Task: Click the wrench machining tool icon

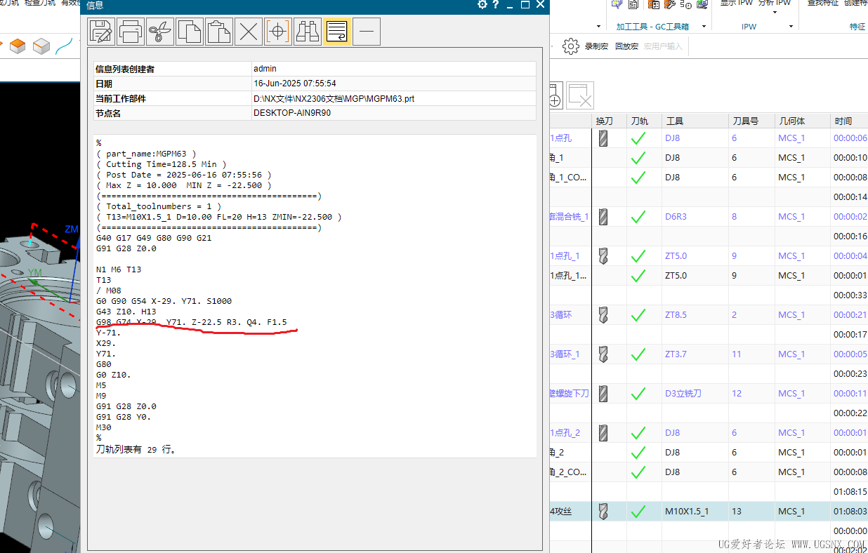Action: pos(670,5)
